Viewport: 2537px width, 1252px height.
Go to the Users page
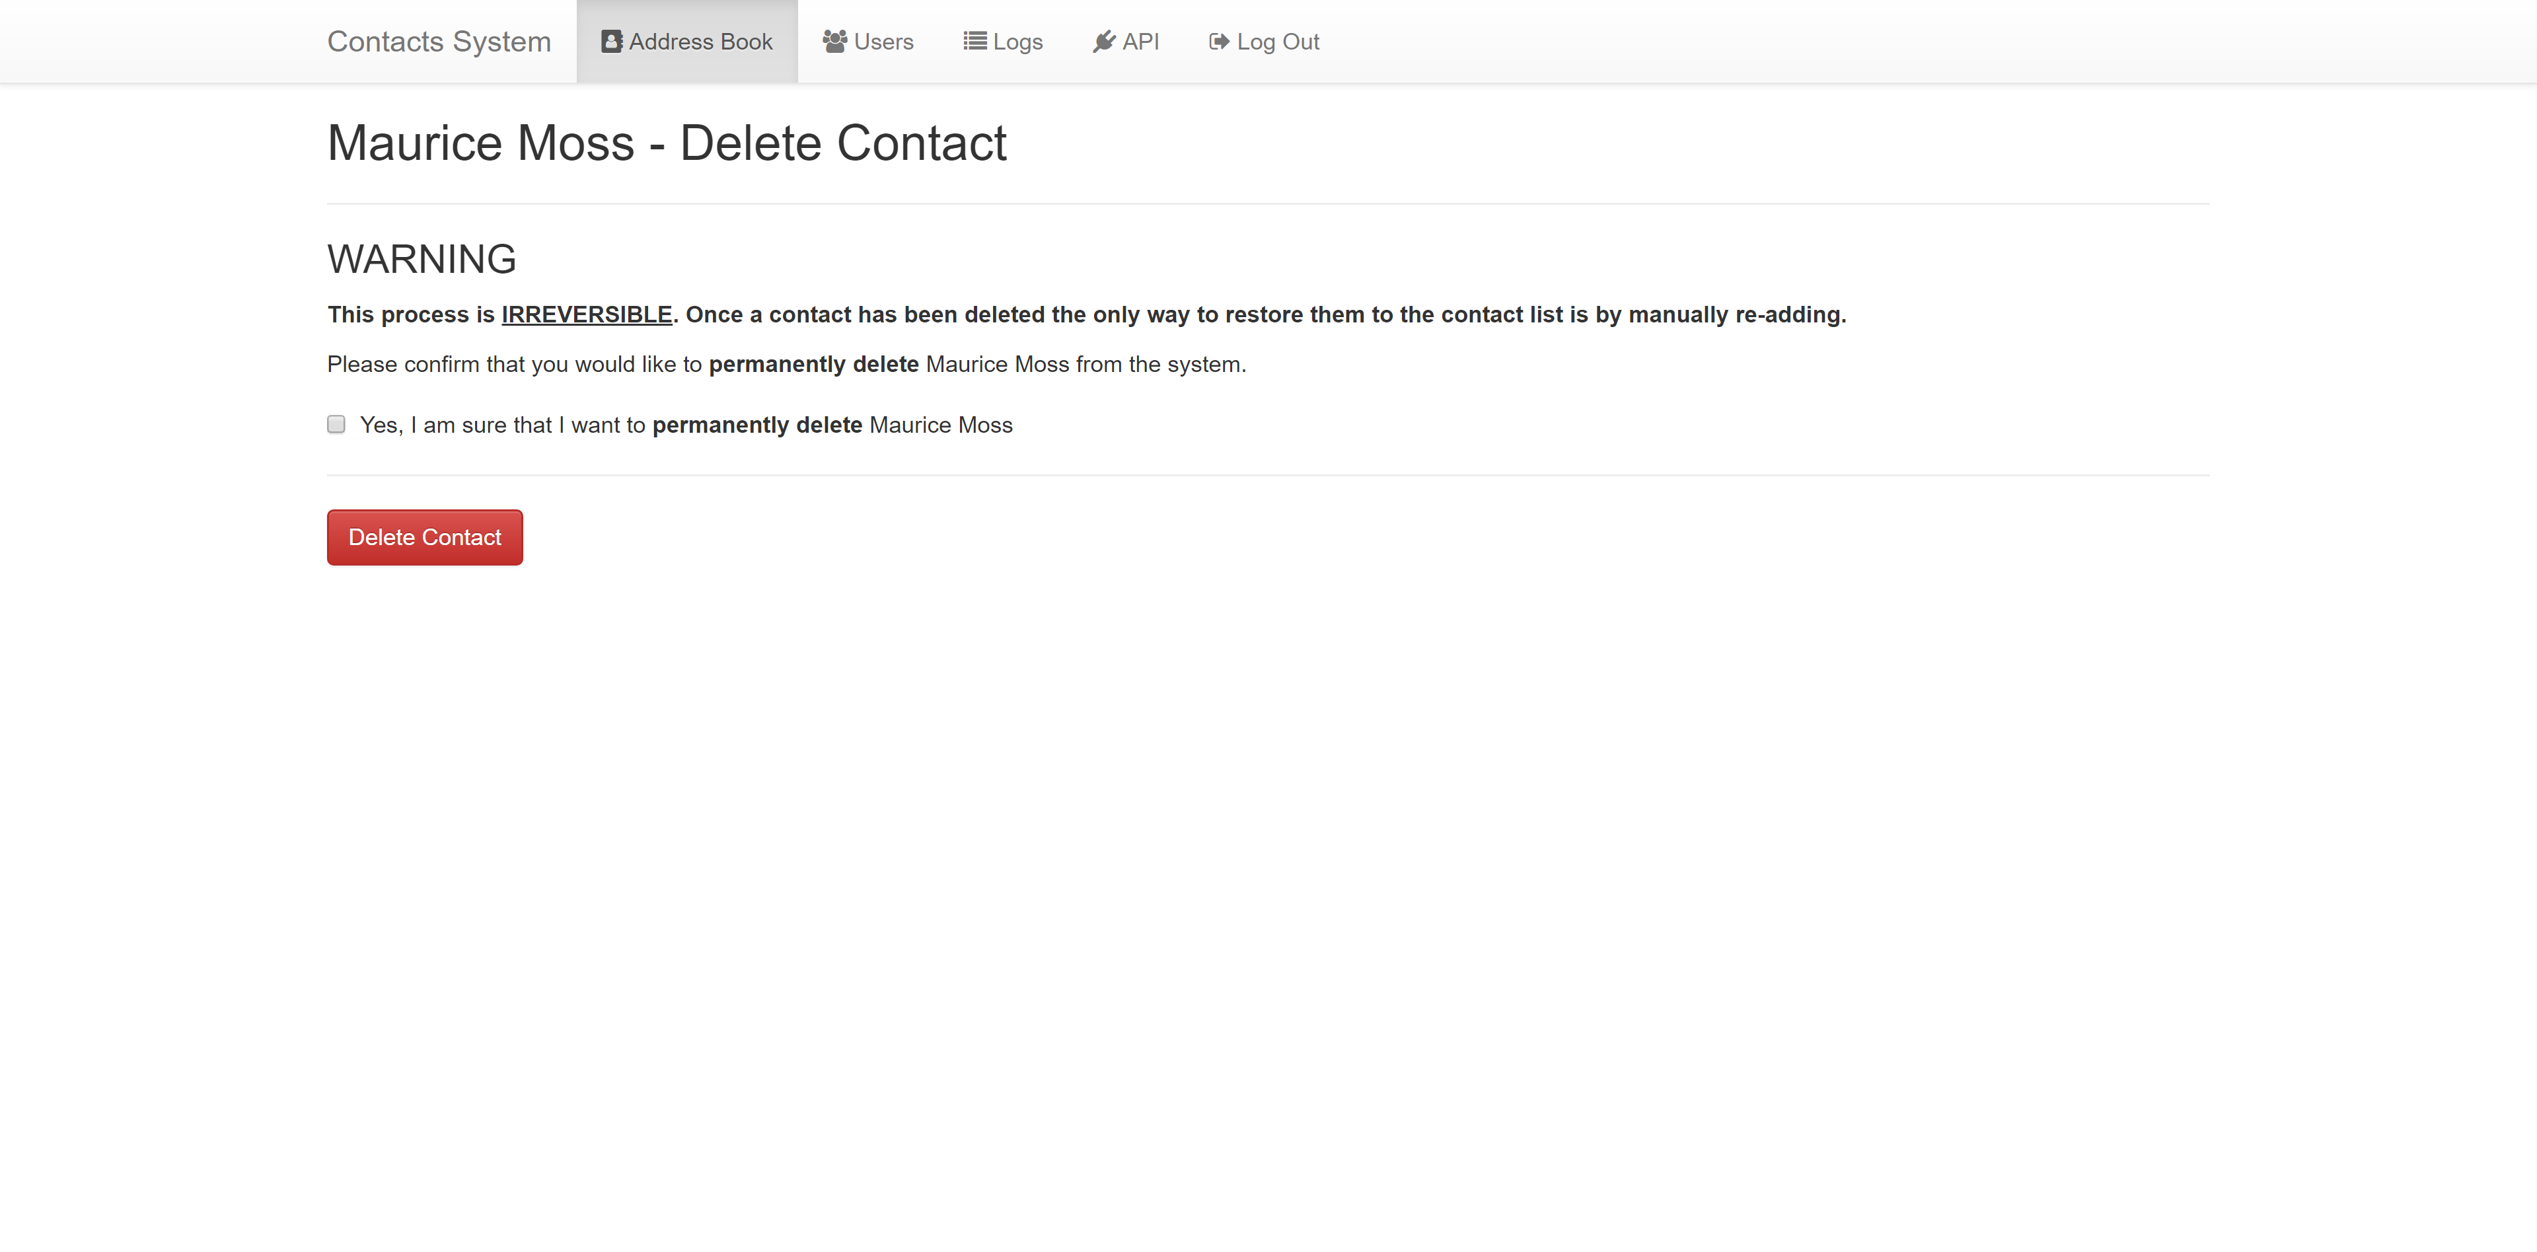869,42
